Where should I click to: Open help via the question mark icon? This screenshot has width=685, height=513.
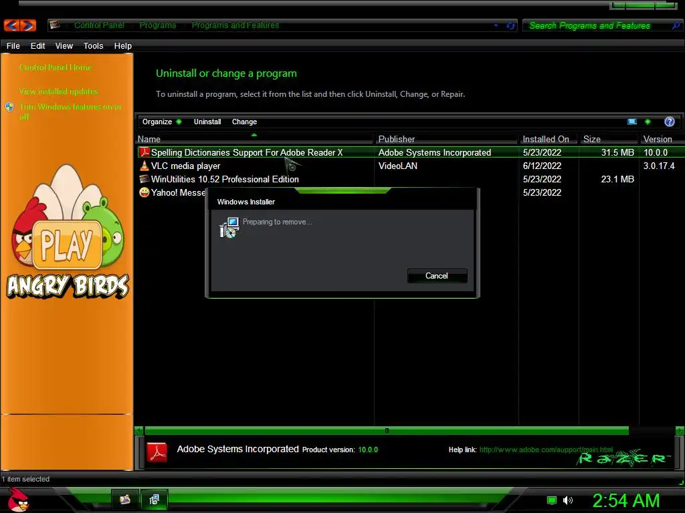coord(669,122)
